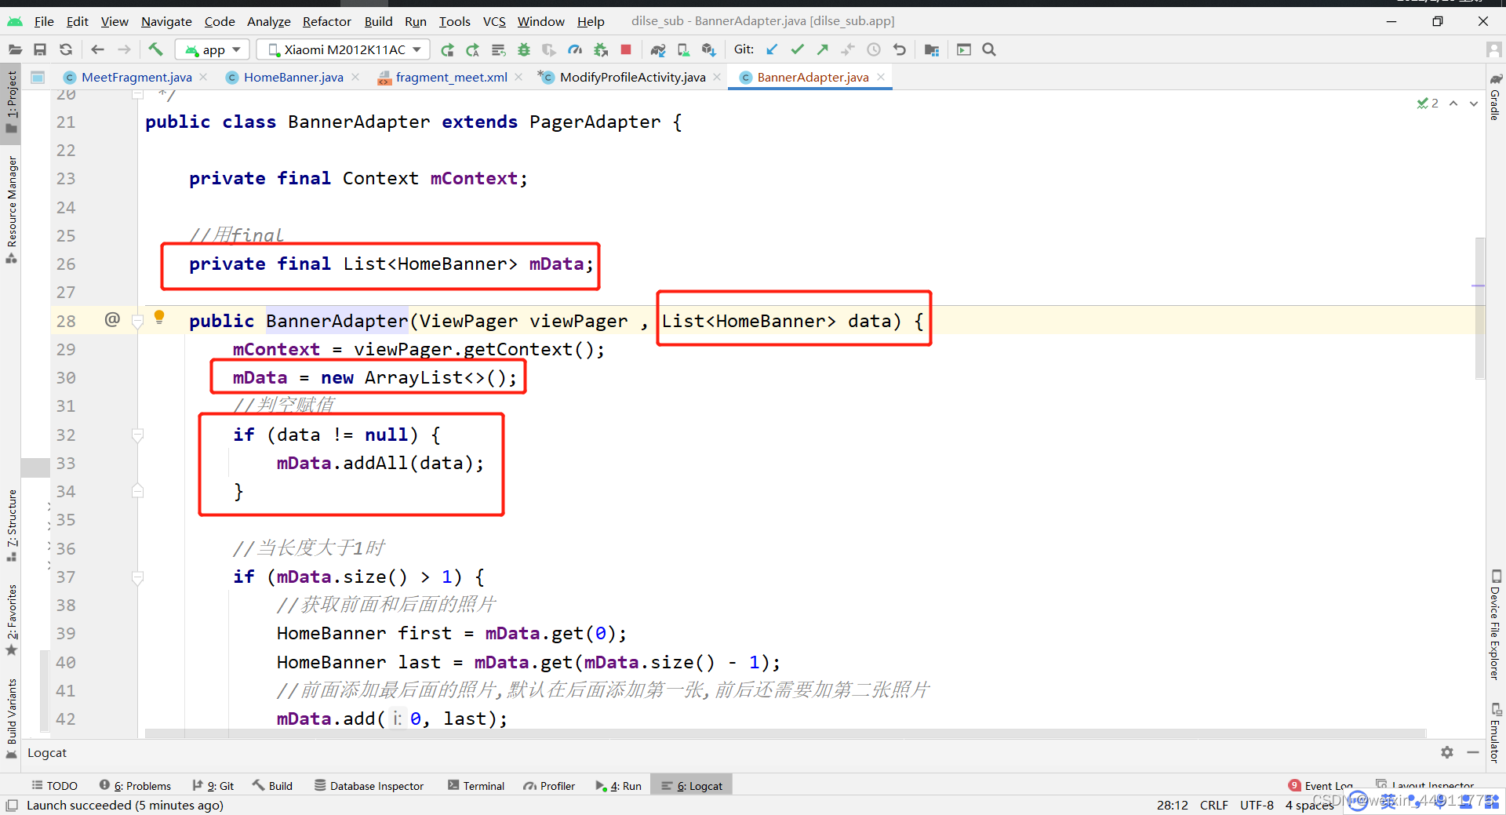
Task: Open the Refactor menu
Action: click(326, 21)
